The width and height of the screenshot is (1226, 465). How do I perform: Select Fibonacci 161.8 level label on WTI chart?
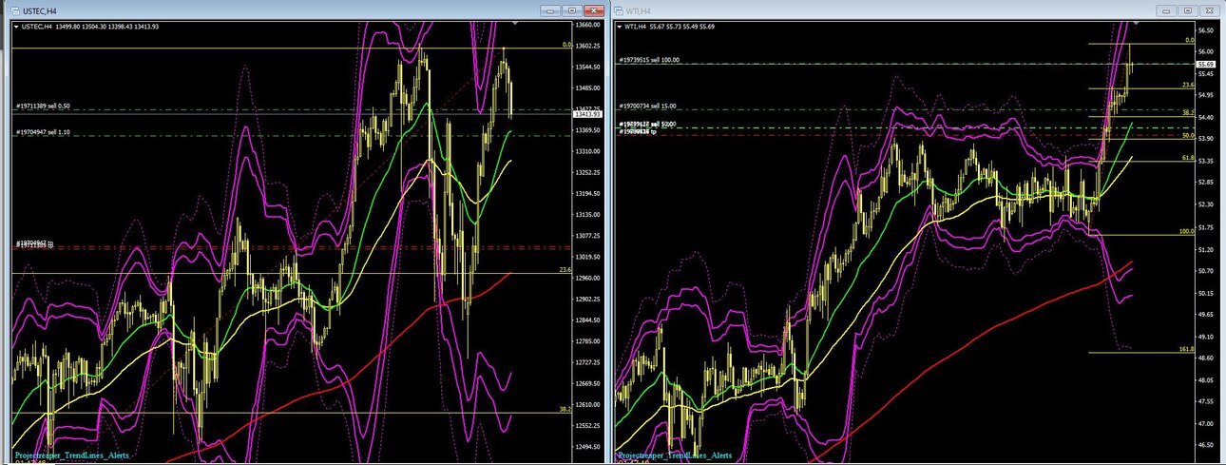pyautogui.click(x=1187, y=349)
